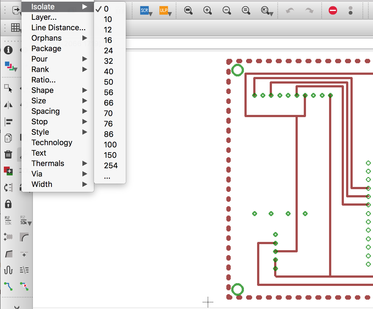
Task: Select the Technology menu entry
Action: (x=52, y=142)
